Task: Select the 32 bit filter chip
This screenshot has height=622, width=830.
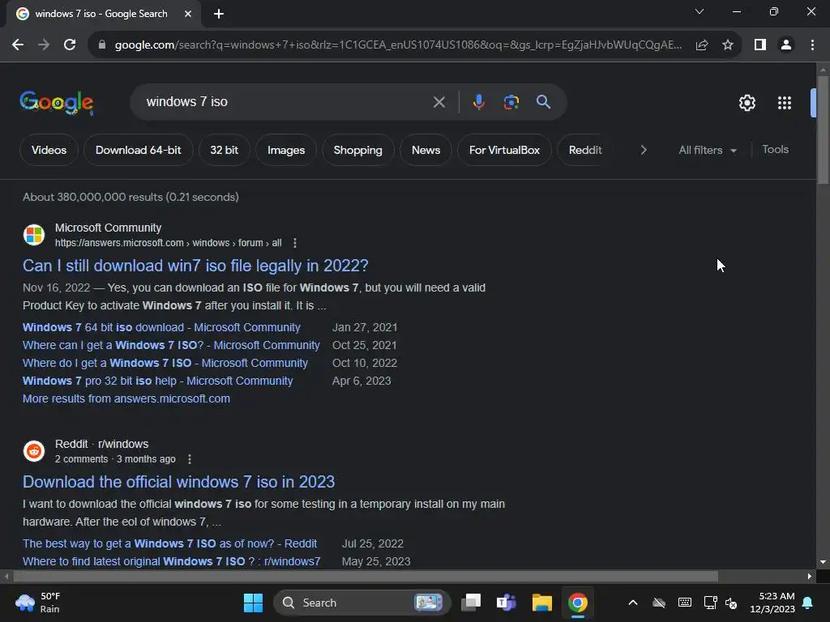Action: [224, 150]
